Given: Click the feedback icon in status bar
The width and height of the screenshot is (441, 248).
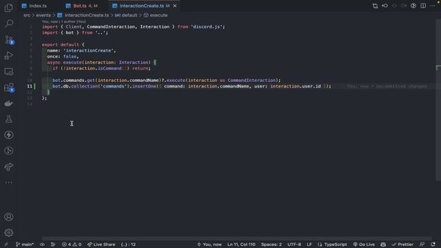Looking at the screenshot, I should click(422, 245).
